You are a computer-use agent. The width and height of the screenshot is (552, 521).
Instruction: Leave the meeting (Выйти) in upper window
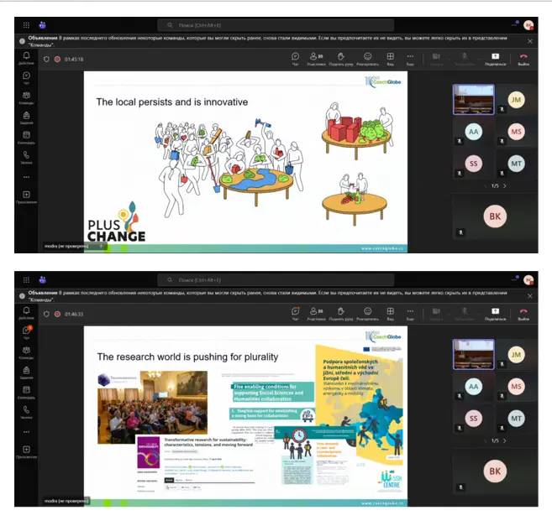point(523,58)
